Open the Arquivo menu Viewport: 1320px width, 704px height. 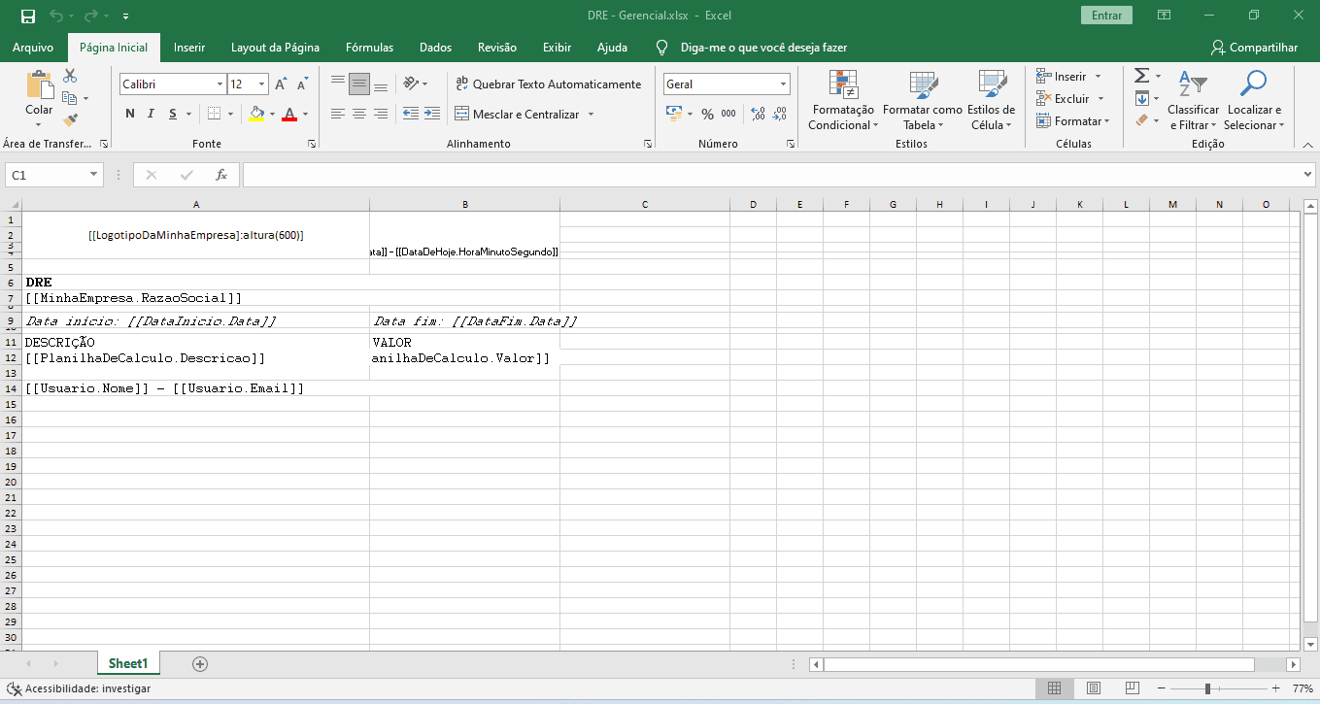tap(33, 48)
